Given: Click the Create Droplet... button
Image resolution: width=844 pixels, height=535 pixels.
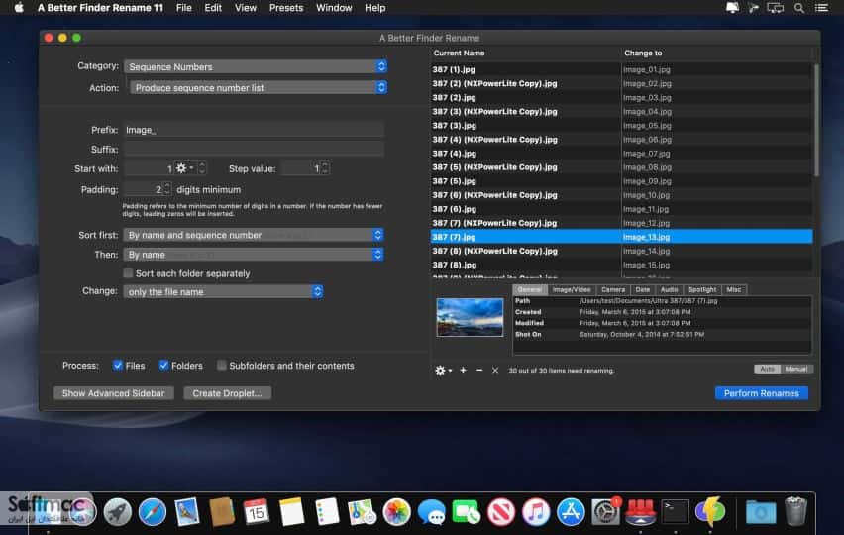Looking at the screenshot, I should tap(227, 393).
